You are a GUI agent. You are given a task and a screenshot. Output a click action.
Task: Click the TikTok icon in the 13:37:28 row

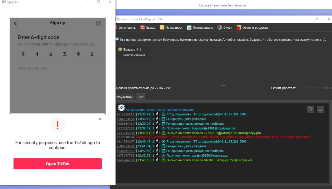157,114
